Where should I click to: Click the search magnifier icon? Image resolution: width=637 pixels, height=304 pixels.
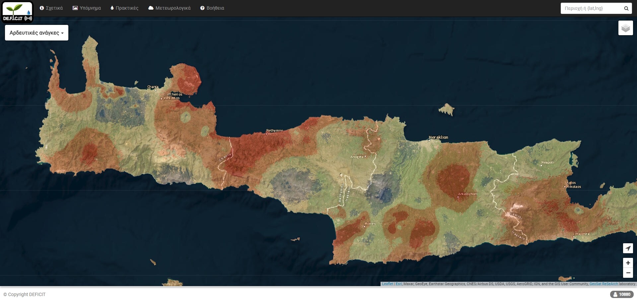point(626,9)
